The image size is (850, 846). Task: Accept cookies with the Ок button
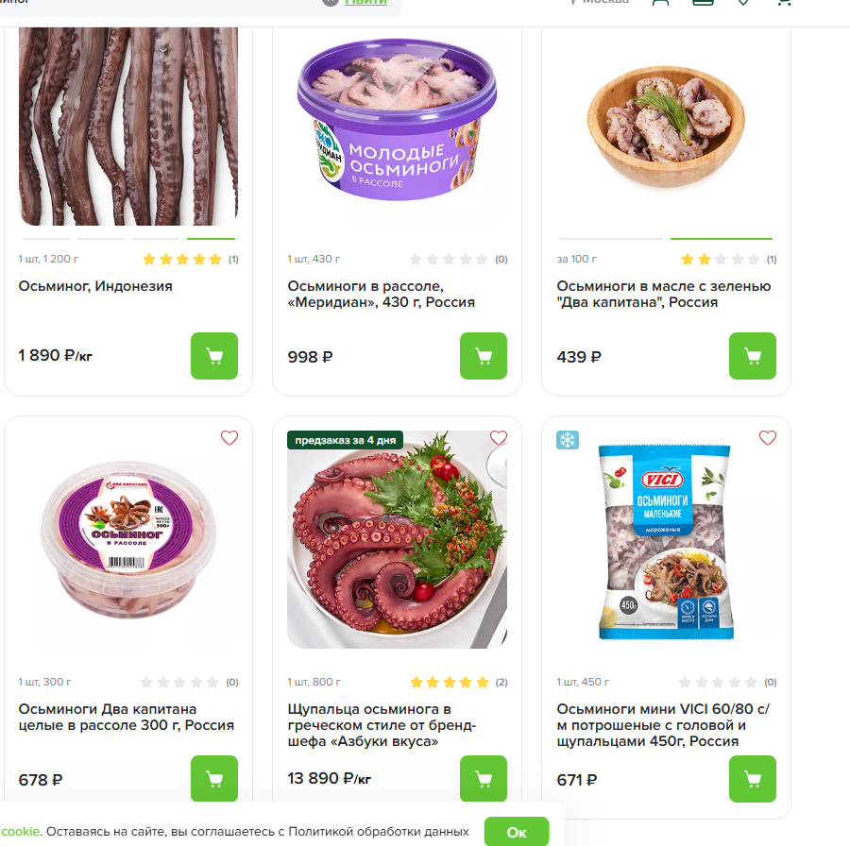coord(516,832)
